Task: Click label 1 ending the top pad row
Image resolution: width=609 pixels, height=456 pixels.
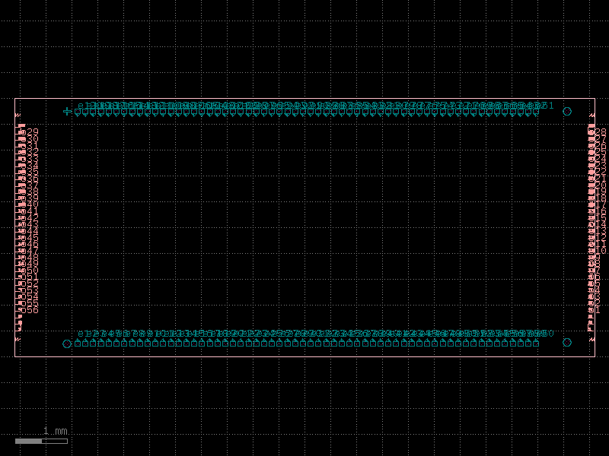Action: [x=551, y=105]
